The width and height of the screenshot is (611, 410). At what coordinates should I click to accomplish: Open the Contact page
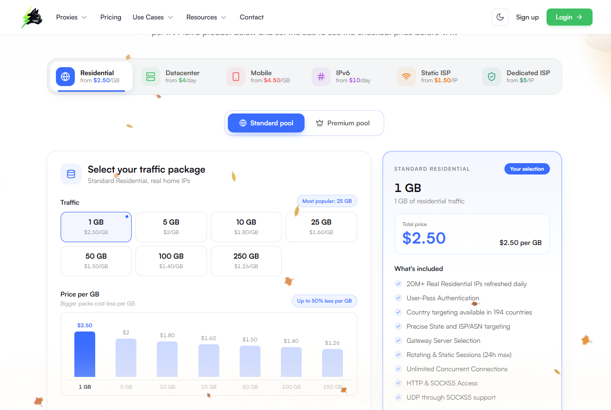coord(252,17)
